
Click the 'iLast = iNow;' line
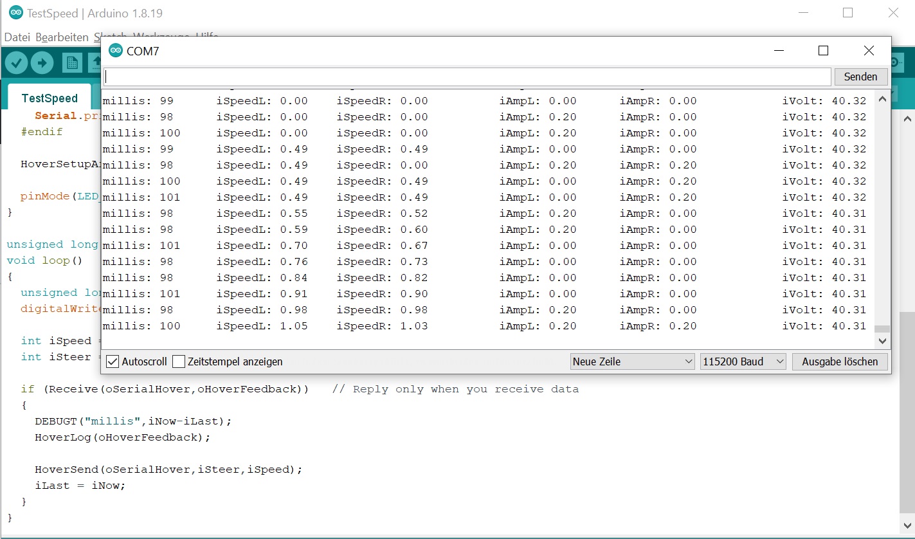click(x=80, y=486)
